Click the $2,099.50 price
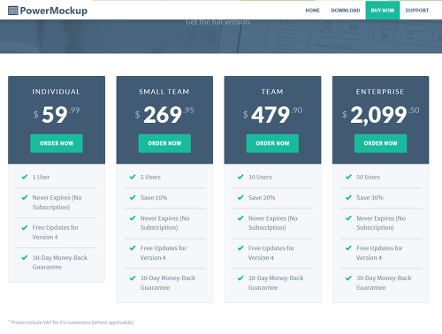 coord(380,115)
